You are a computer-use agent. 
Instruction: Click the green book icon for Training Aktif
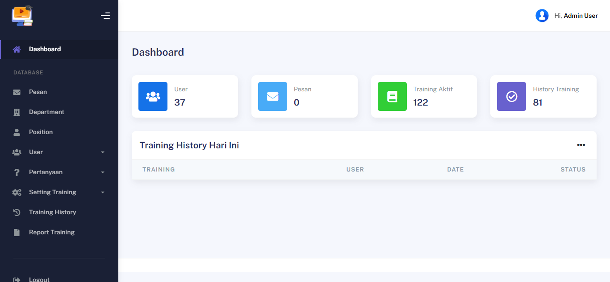[x=392, y=96]
